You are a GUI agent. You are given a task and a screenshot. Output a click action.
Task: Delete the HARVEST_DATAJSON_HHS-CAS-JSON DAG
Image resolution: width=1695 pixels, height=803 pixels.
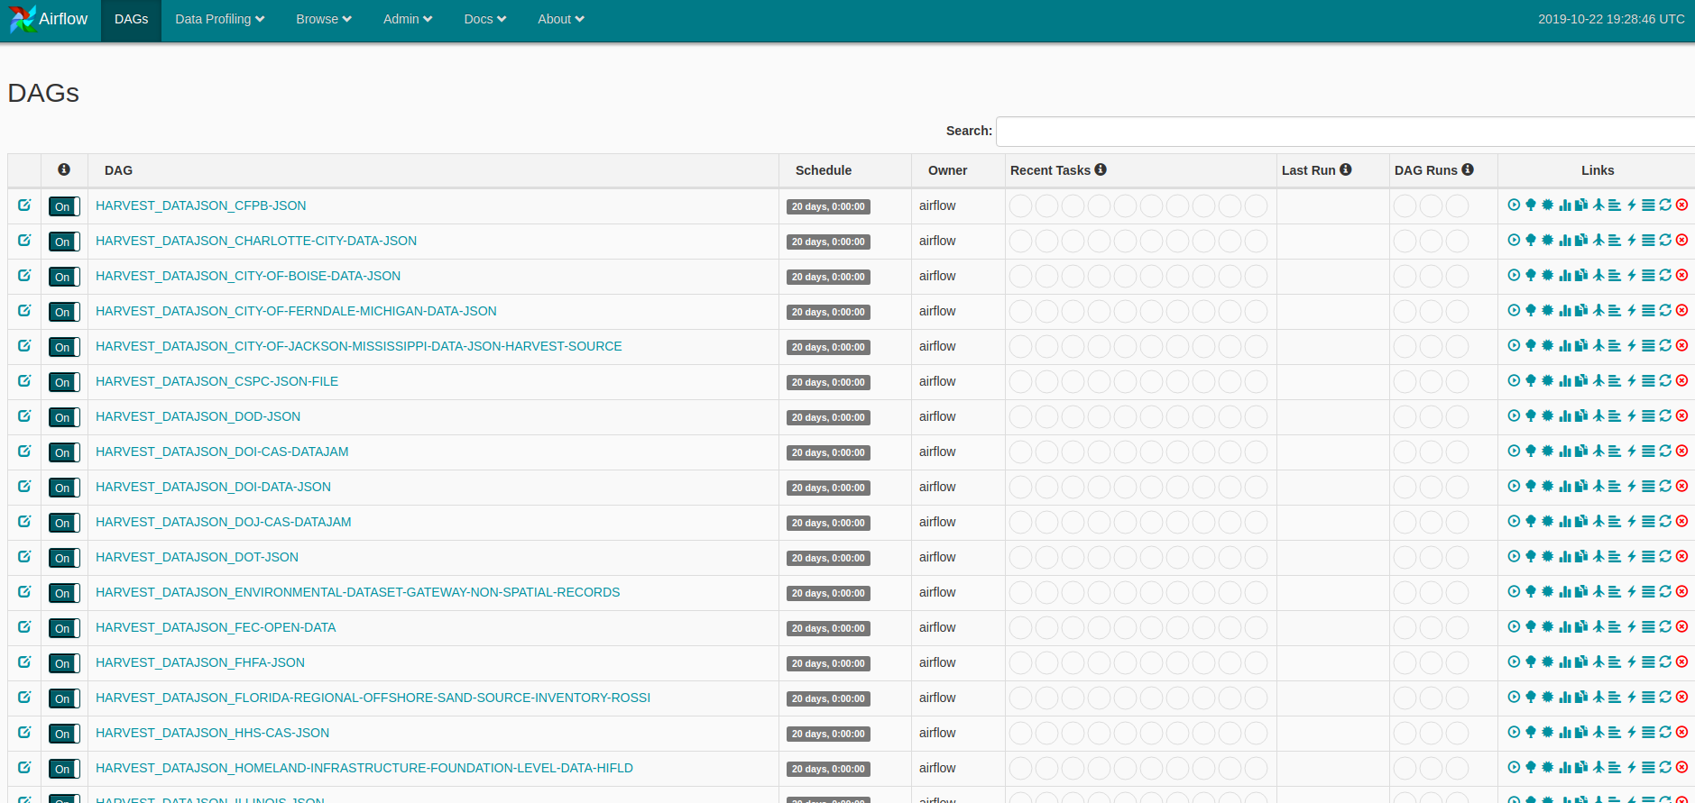click(x=1682, y=733)
